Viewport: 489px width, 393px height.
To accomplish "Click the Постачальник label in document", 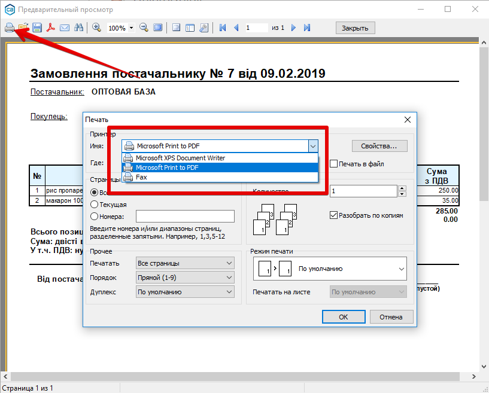I will click(57, 92).
